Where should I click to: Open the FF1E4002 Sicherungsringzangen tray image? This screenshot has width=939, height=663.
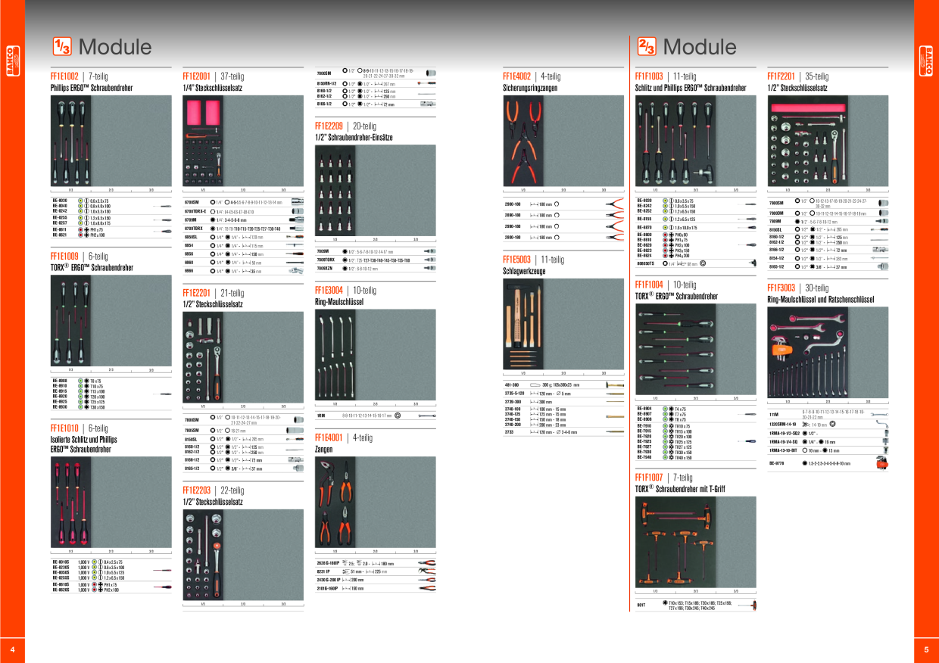(x=563, y=140)
